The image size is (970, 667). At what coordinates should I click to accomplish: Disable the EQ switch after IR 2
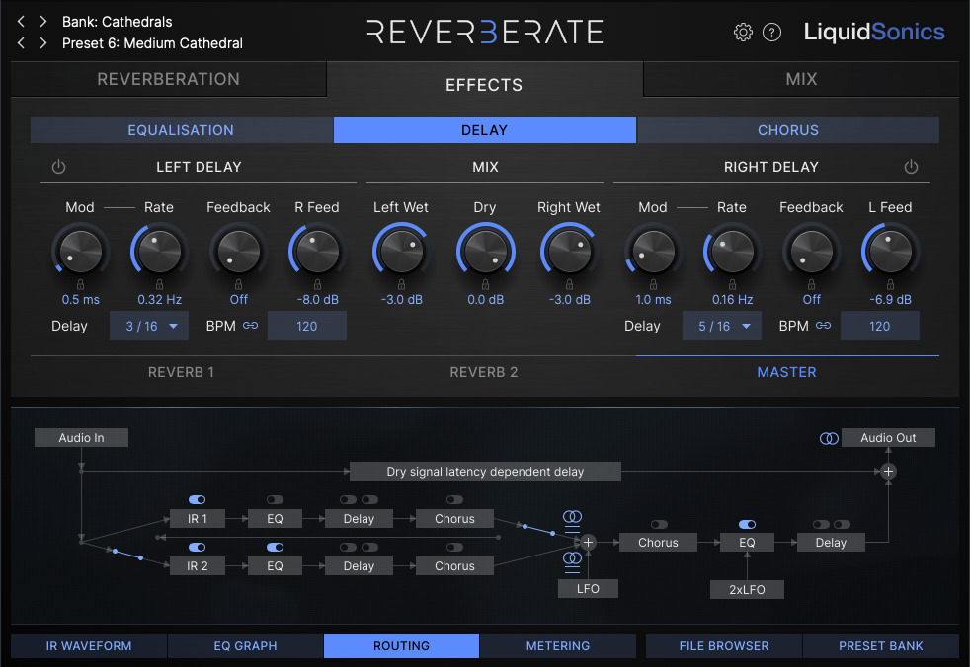pos(275,547)
